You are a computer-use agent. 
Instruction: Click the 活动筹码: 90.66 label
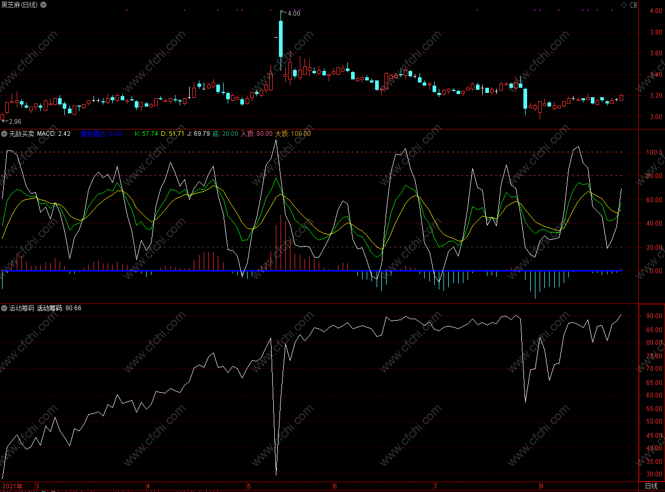pos(59,308)
